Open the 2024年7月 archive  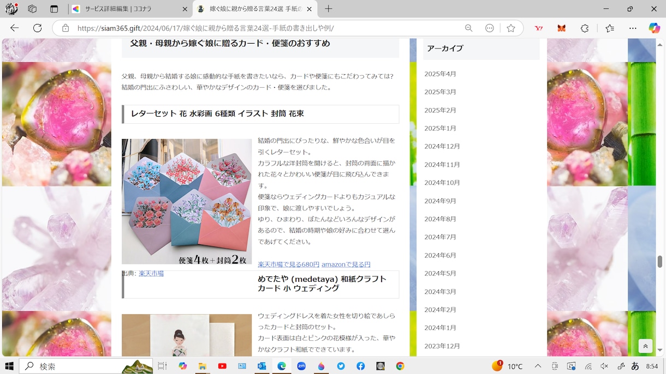[x=440, y=237]
